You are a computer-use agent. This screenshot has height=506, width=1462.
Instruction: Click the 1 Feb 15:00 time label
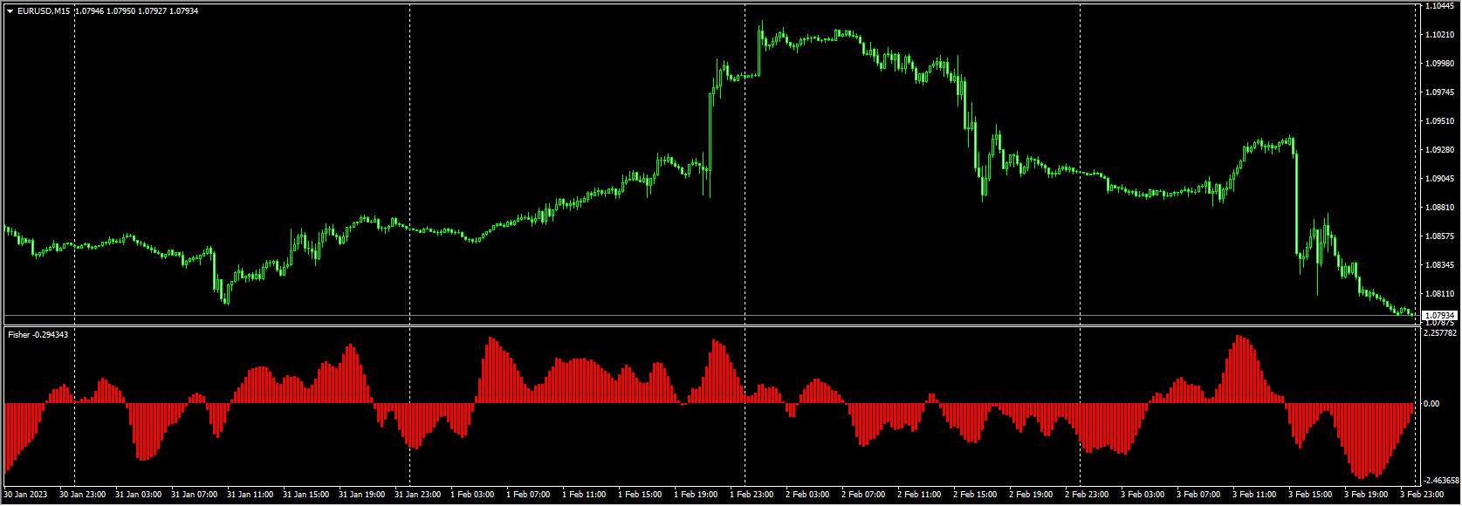point(640,495)
